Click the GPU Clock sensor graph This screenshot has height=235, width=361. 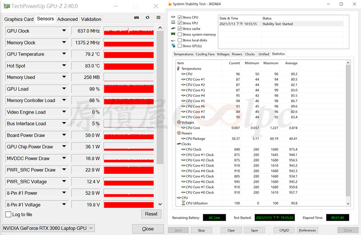[129, 31]
